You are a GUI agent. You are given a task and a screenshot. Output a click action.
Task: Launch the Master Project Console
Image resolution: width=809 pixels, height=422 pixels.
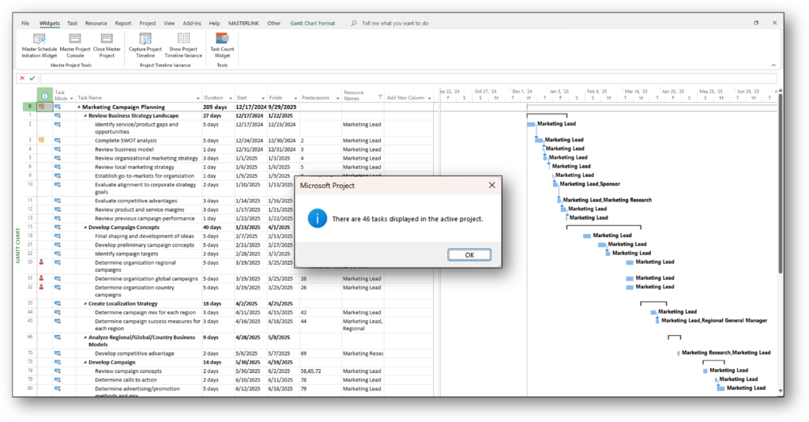click(x=75, y=45)
